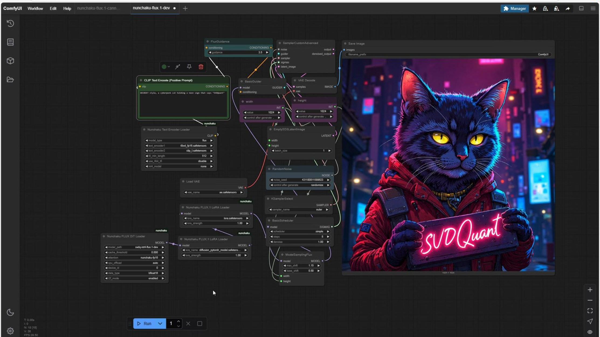
Task: Click lora_name lora.safetensors widget
Action: click(x=216, y=218)
